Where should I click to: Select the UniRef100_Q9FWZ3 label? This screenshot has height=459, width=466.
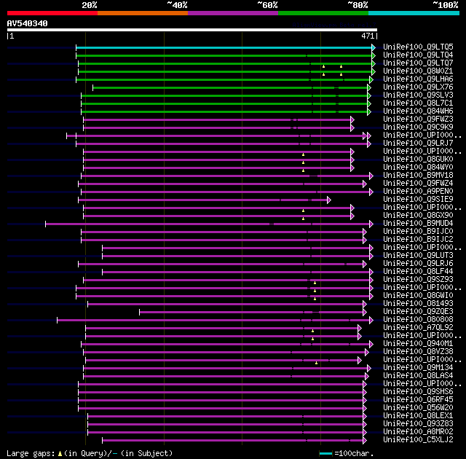pyautogui.click(x=418, y=119)
